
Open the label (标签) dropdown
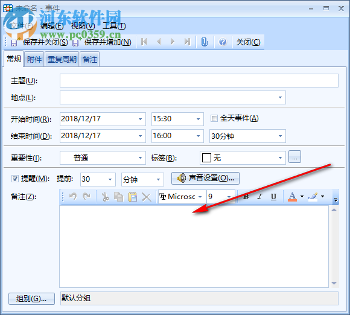coord(280,157)
